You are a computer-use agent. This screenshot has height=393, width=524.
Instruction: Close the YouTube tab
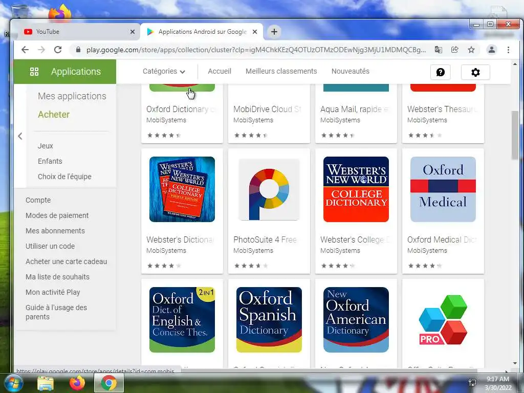(133, 32)
